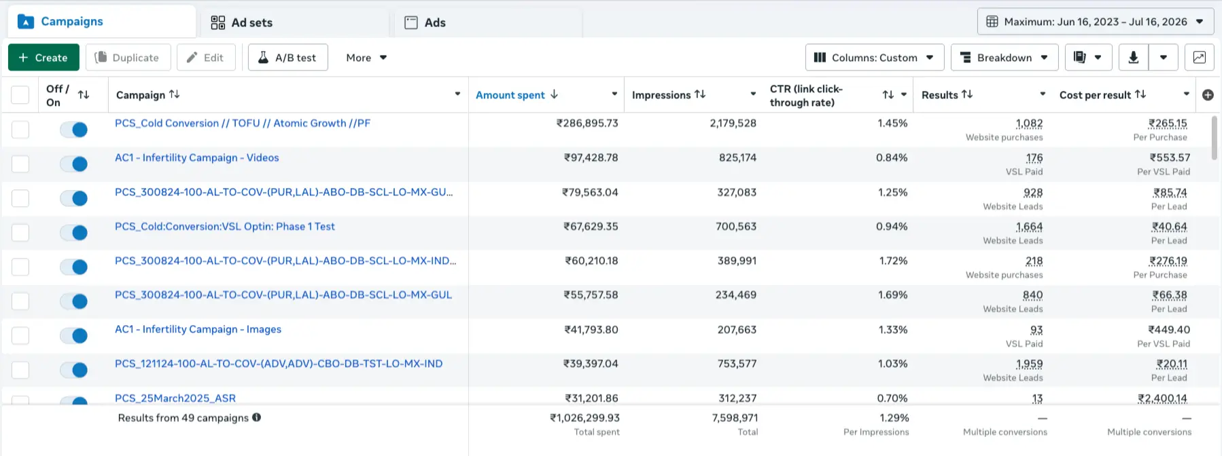Click the vertical scrollbar of the table

(1215, 138)
